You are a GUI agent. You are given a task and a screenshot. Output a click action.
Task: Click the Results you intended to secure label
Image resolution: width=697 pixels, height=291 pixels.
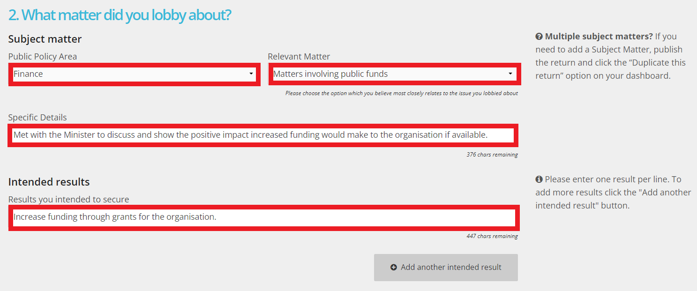pyautogui.click(x=68, y=200)
